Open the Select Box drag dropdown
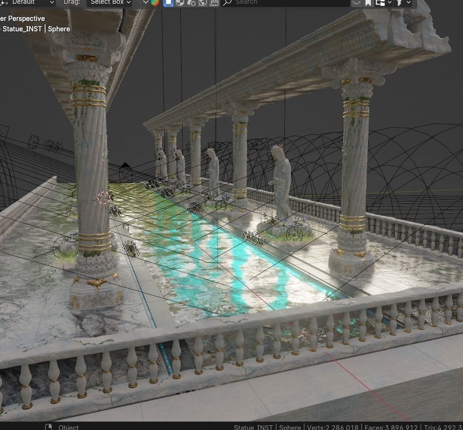 [109, 2]
